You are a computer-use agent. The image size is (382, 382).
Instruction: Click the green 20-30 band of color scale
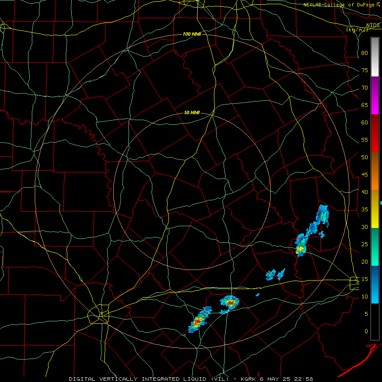[375, 247]
